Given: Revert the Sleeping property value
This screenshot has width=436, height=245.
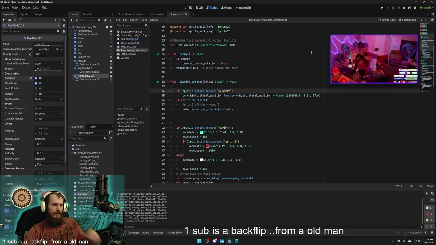Looking at the screenshot, I should 31,78.
